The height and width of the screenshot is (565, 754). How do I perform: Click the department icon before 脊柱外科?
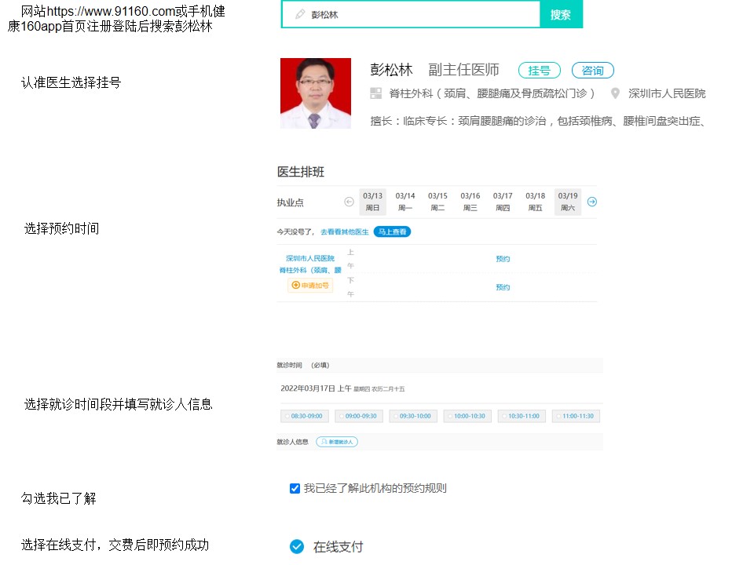[375, 93]
